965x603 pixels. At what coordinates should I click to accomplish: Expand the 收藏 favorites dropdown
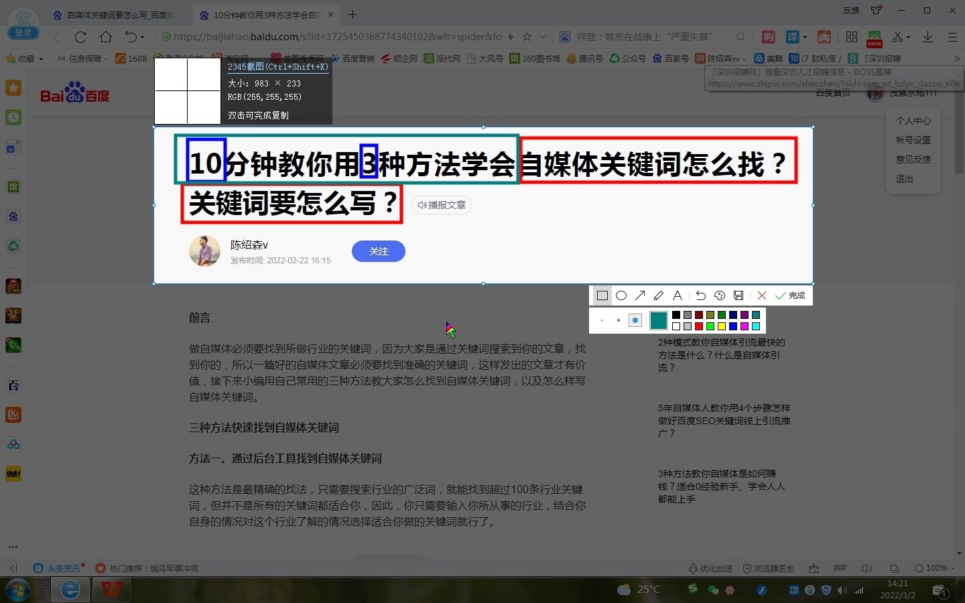click(x=41, y=59)
